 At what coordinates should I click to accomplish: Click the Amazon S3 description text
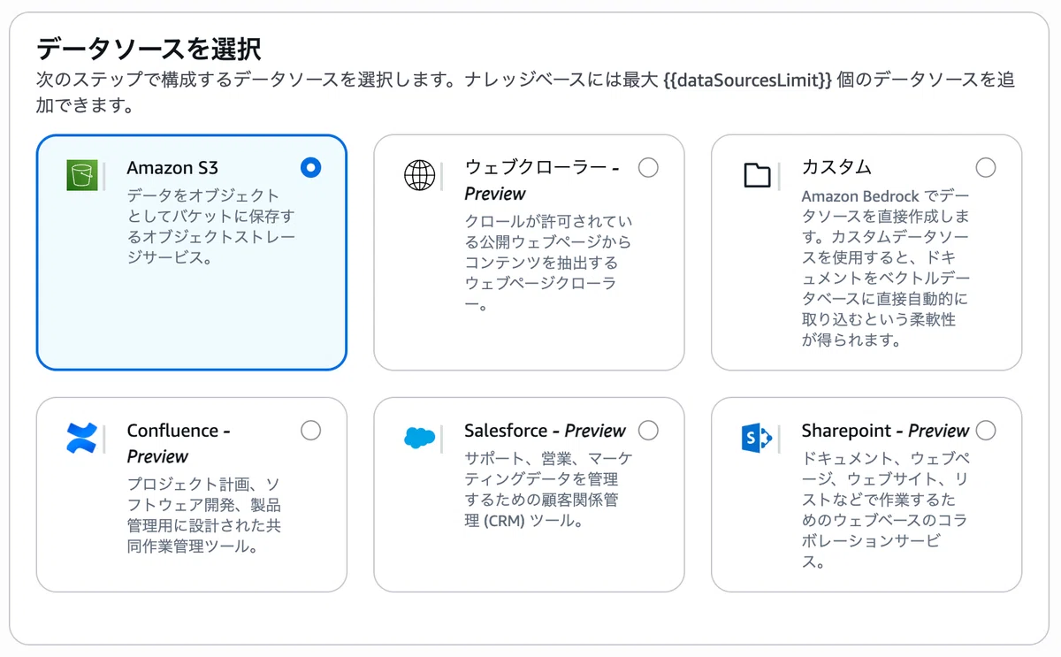click(211, 227)
